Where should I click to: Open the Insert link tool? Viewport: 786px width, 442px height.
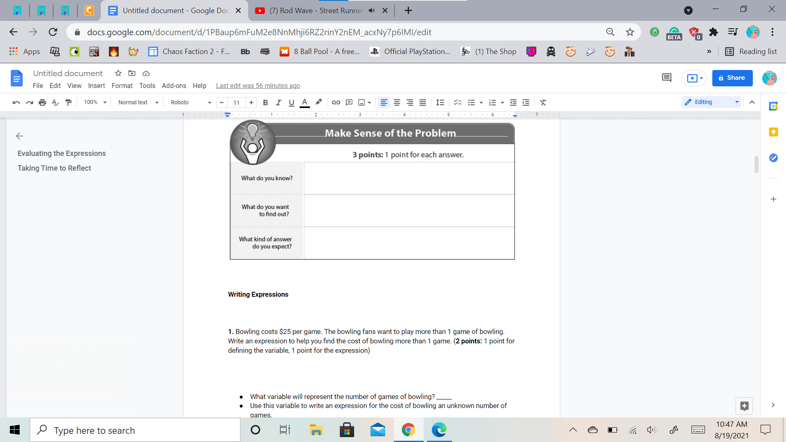pyautogui.click(x=336, y=102)
